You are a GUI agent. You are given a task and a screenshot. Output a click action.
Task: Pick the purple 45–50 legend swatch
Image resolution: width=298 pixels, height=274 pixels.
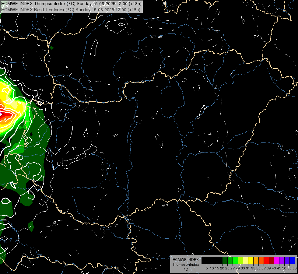282,260
